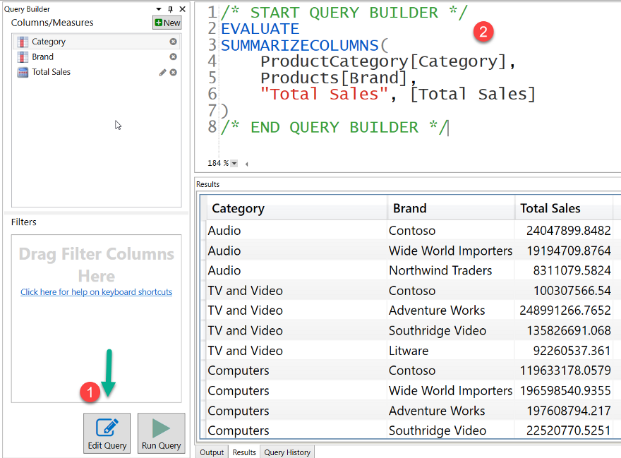Remove the Total Sales measure
Image resolution: width=621 pixels, height=458 pixels.
click(x=173, y=72)
